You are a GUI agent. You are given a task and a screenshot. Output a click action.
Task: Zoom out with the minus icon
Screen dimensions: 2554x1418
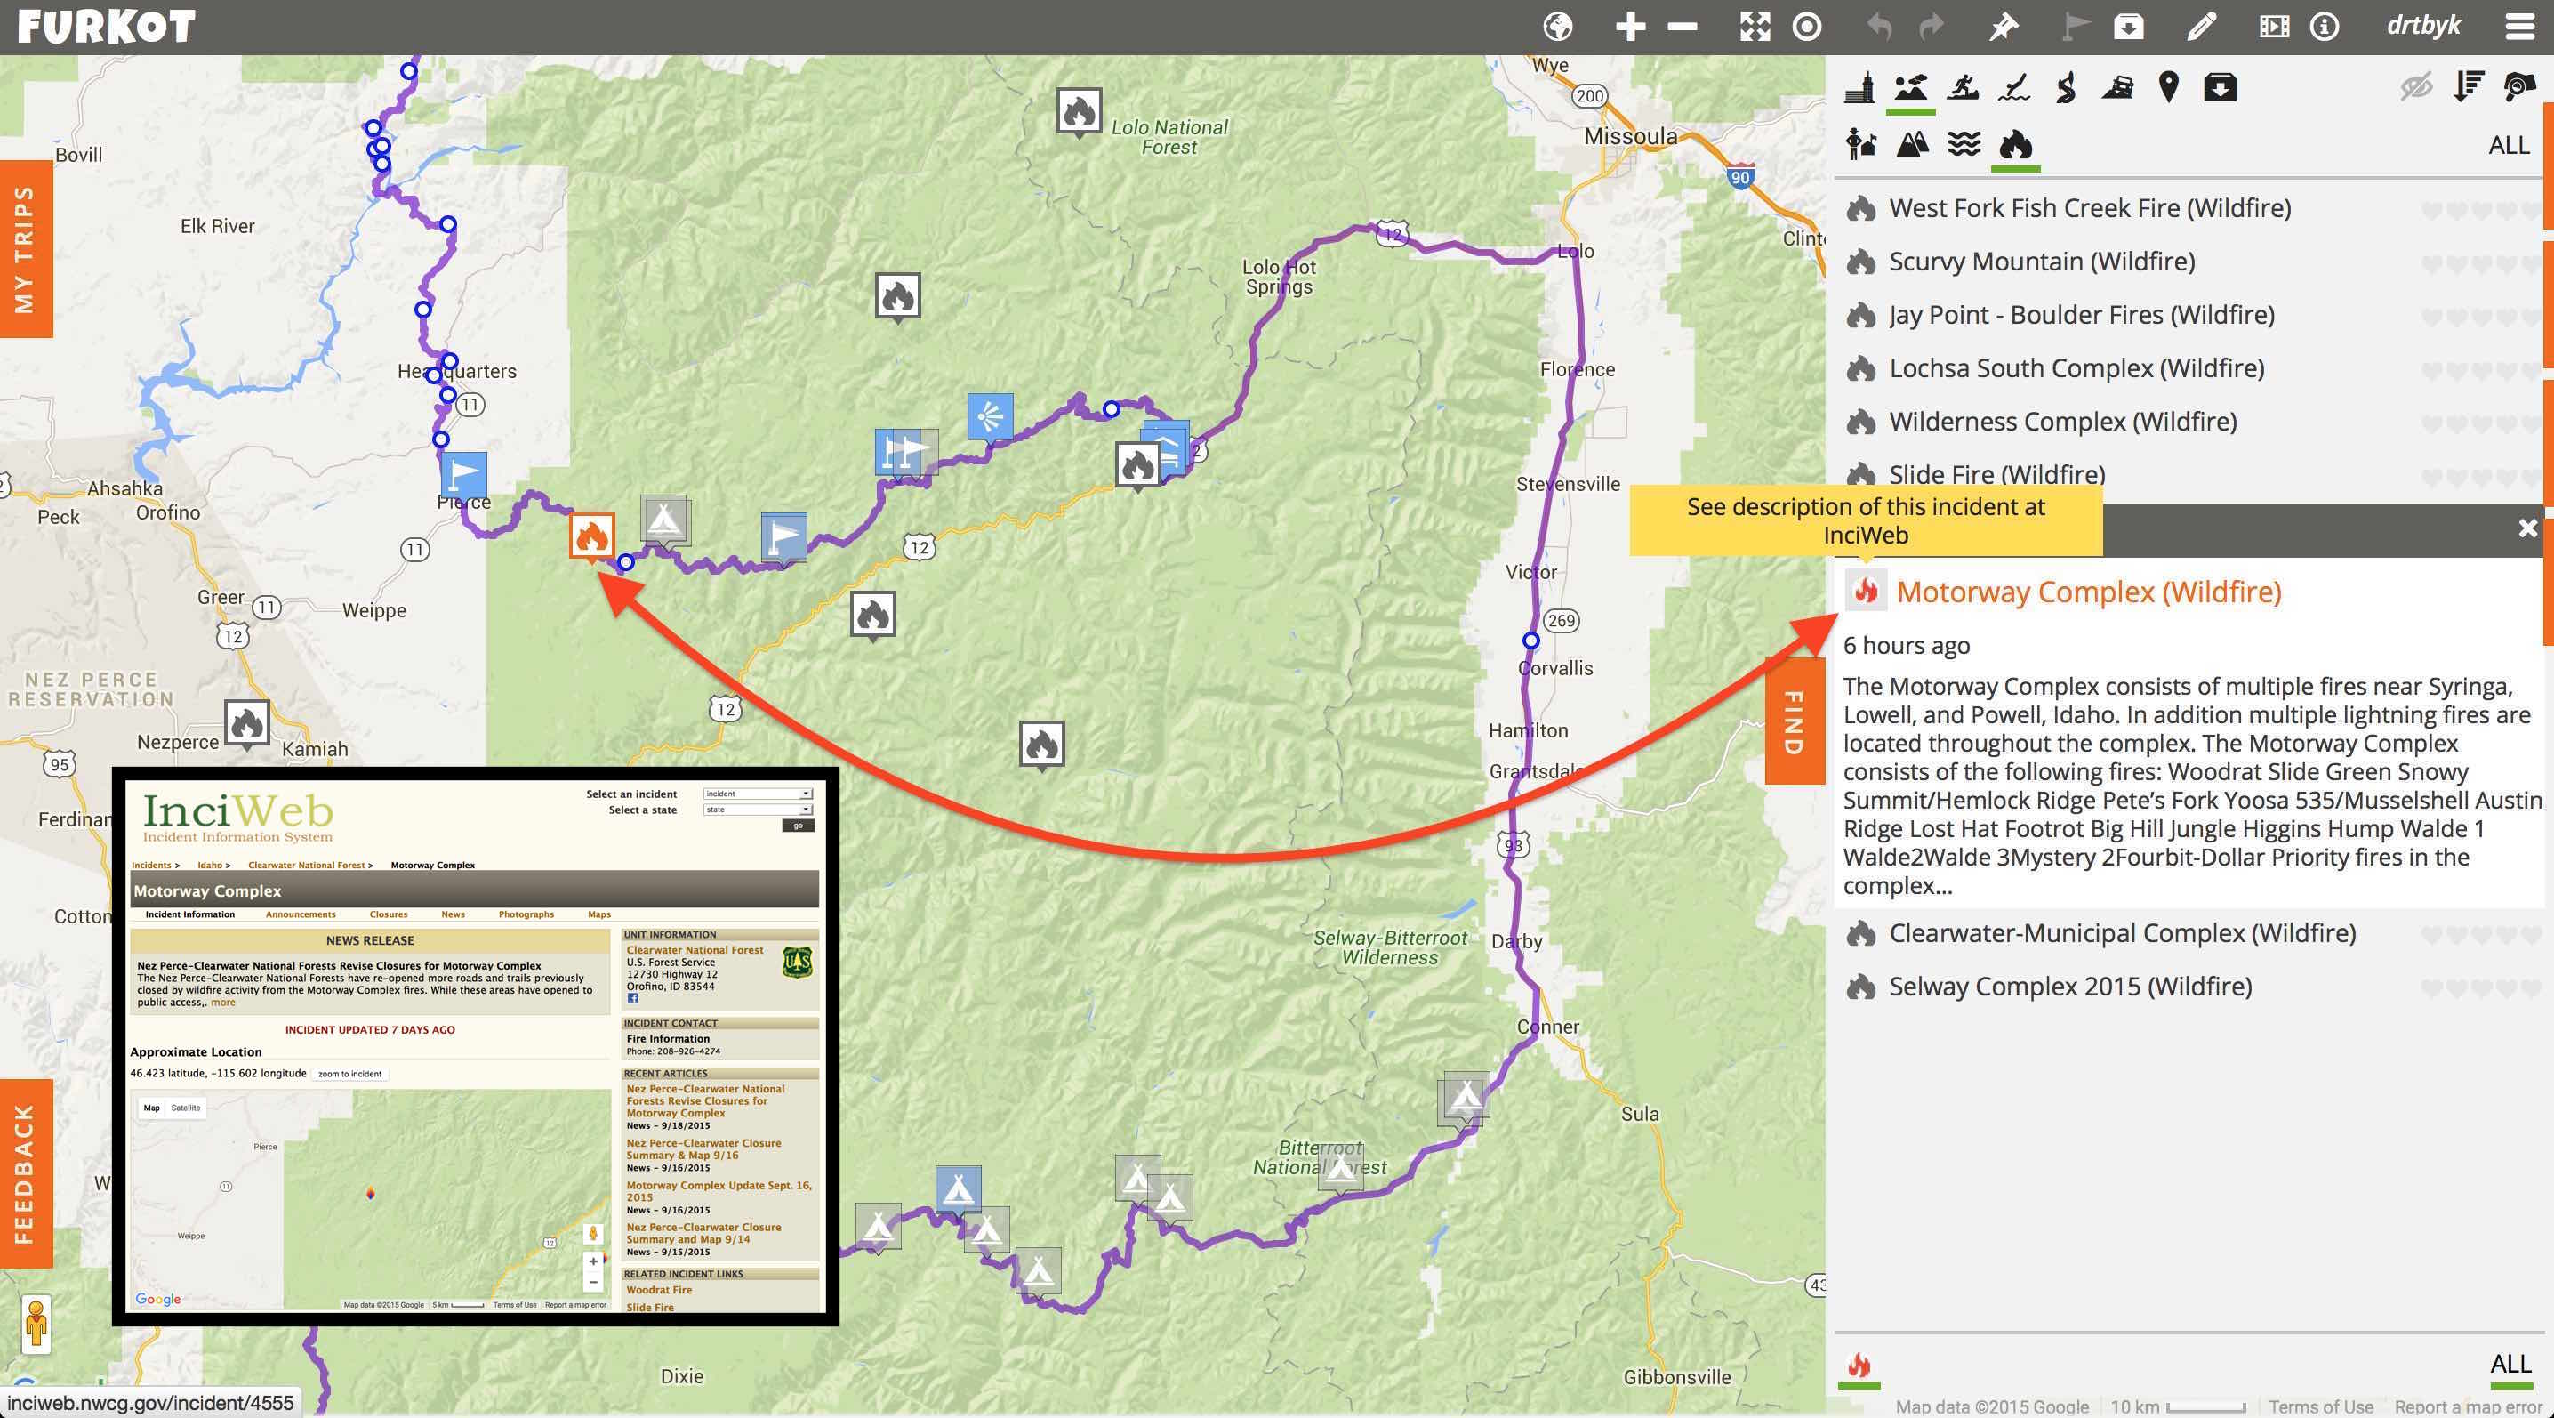coord(1683,27)
